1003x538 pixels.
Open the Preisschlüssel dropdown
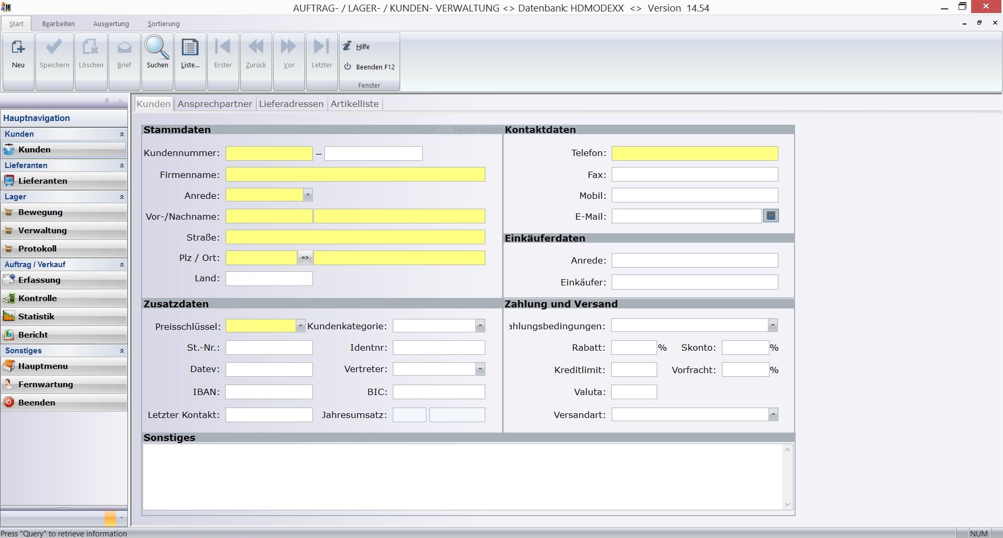[300, 326]
